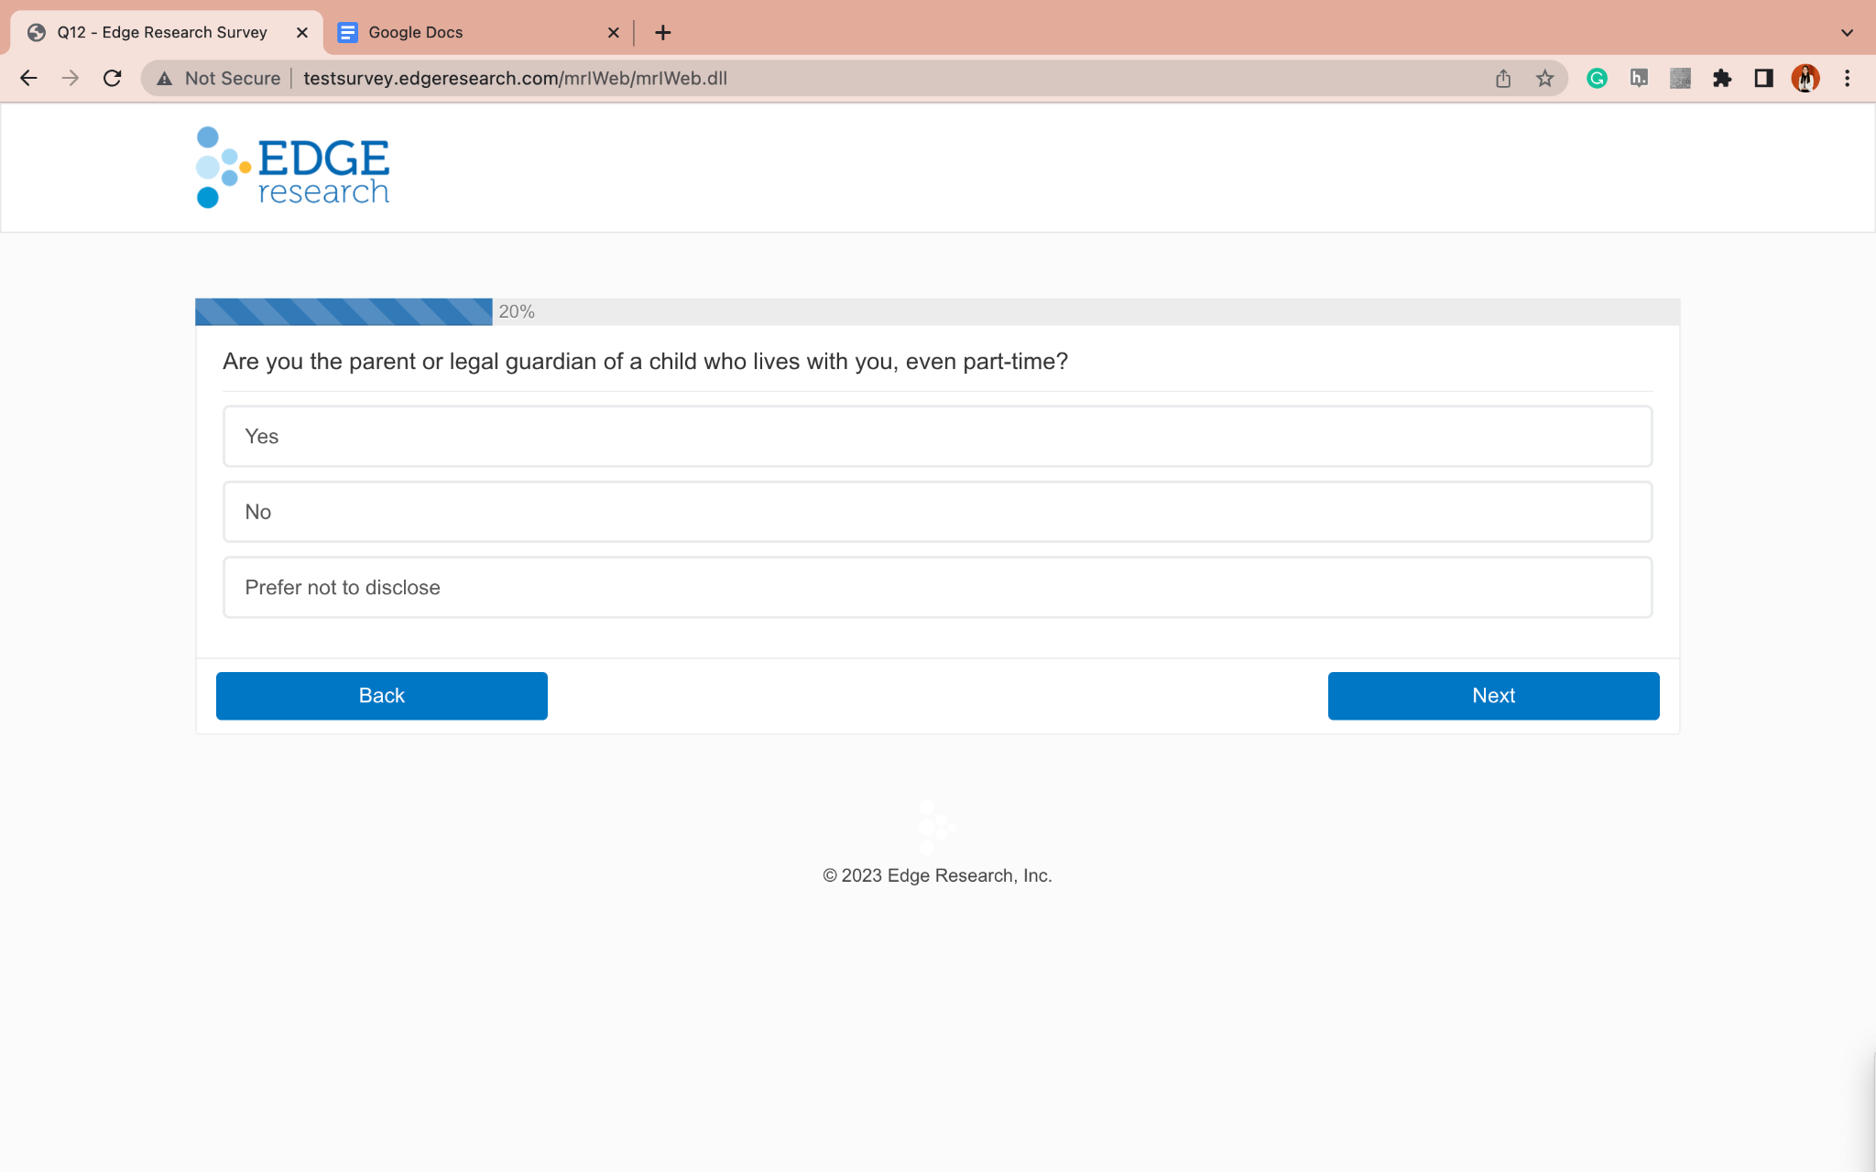This screenshot has width=1876, height=1172.
Task: Open the Chrome three-dot menu
Action: click(1847, 79)
